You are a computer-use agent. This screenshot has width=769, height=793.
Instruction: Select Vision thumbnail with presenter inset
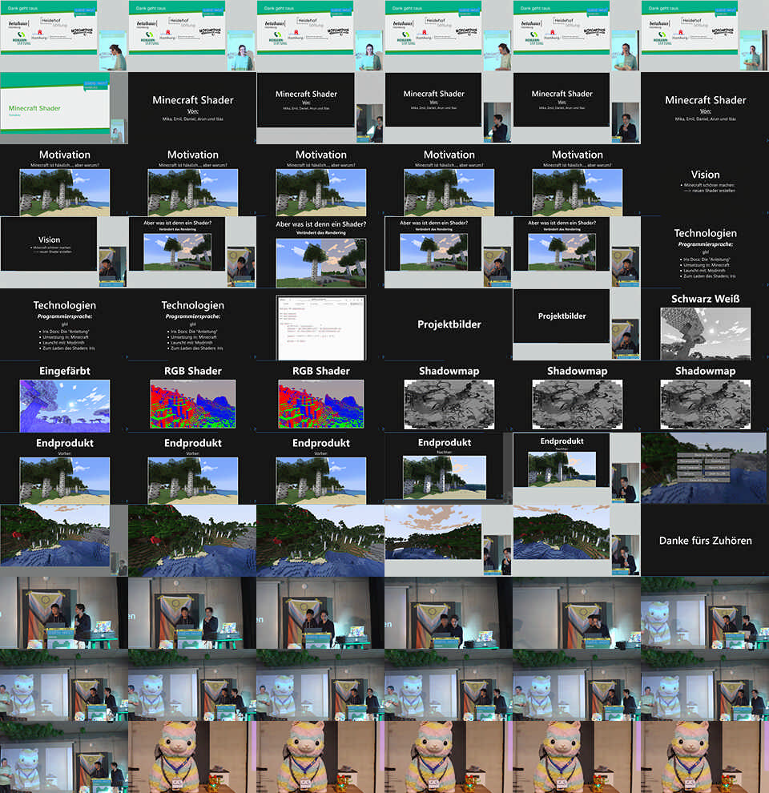(x=63, y=252)
